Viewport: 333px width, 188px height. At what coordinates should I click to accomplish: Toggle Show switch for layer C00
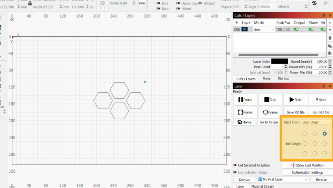[x=311, y=29]
